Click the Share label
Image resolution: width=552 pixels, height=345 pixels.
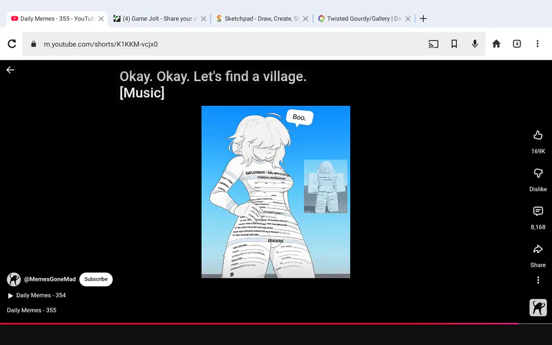tap(538, 265)
